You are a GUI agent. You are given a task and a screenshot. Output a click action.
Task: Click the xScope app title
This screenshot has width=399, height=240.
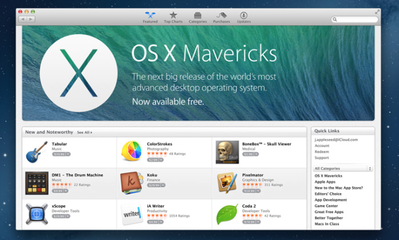[59, 206]
